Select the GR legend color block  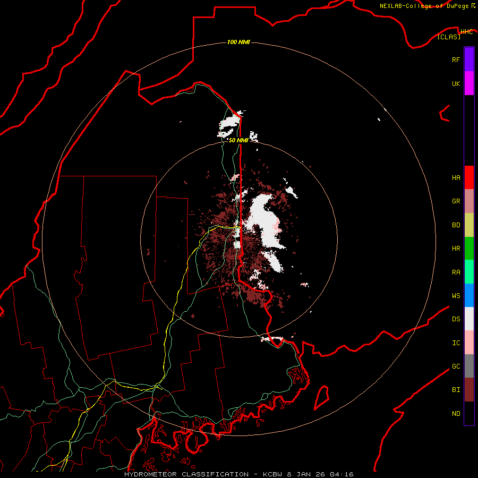(x=469, y=201)
